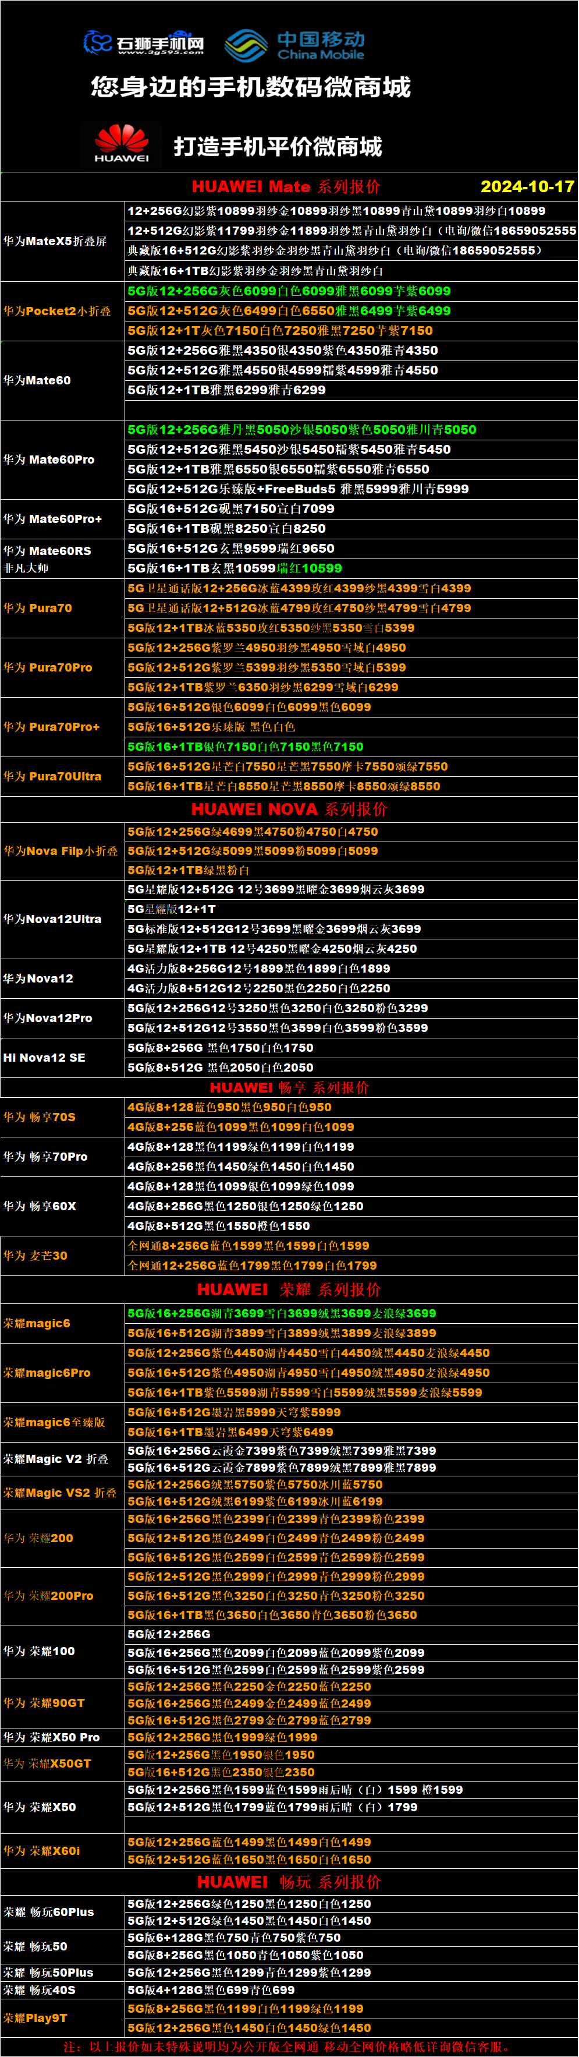
Task: Click the 石狮手机网 dragon logo
Action: coord(144,43)
